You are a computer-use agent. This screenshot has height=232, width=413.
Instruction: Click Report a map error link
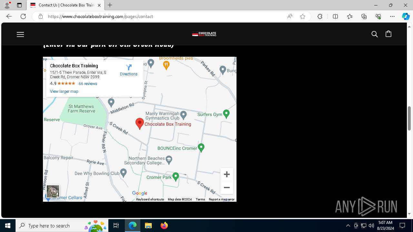point(222,199)
